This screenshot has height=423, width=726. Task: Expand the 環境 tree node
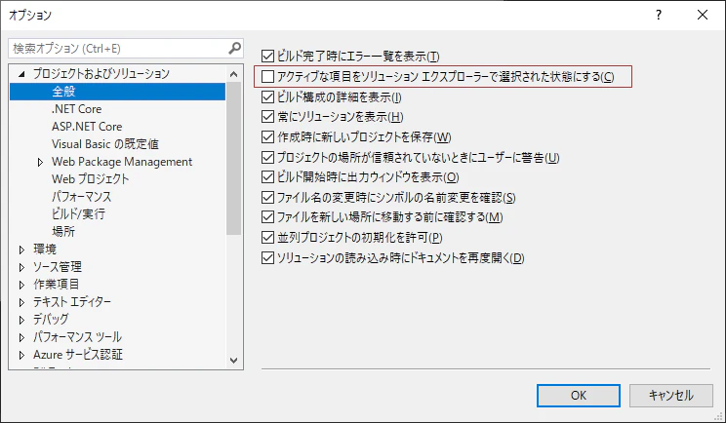point(22,250)
